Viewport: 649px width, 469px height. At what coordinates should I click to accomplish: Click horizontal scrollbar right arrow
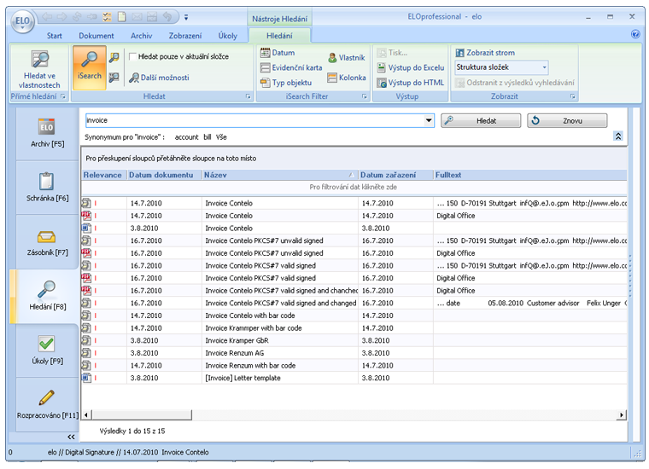(x=622, y=415)
